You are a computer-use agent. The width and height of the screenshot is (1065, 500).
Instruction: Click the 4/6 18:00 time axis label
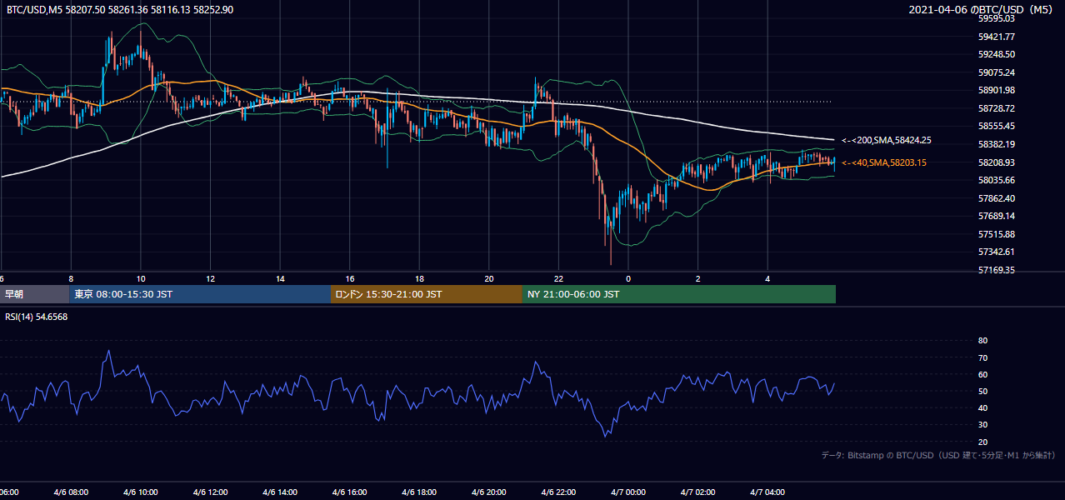(419, 492)
